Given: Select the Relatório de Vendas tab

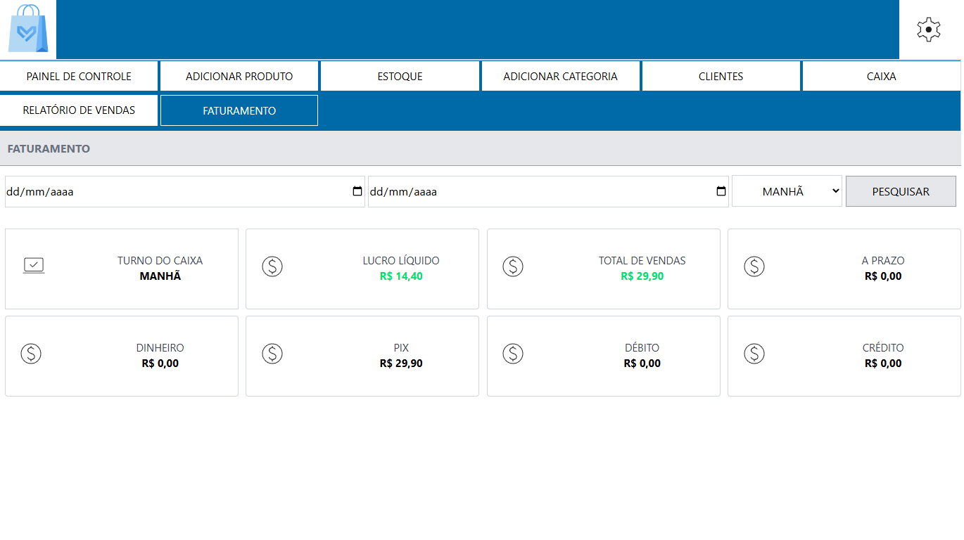Looking at the screenshot, I should click(79, 110).
